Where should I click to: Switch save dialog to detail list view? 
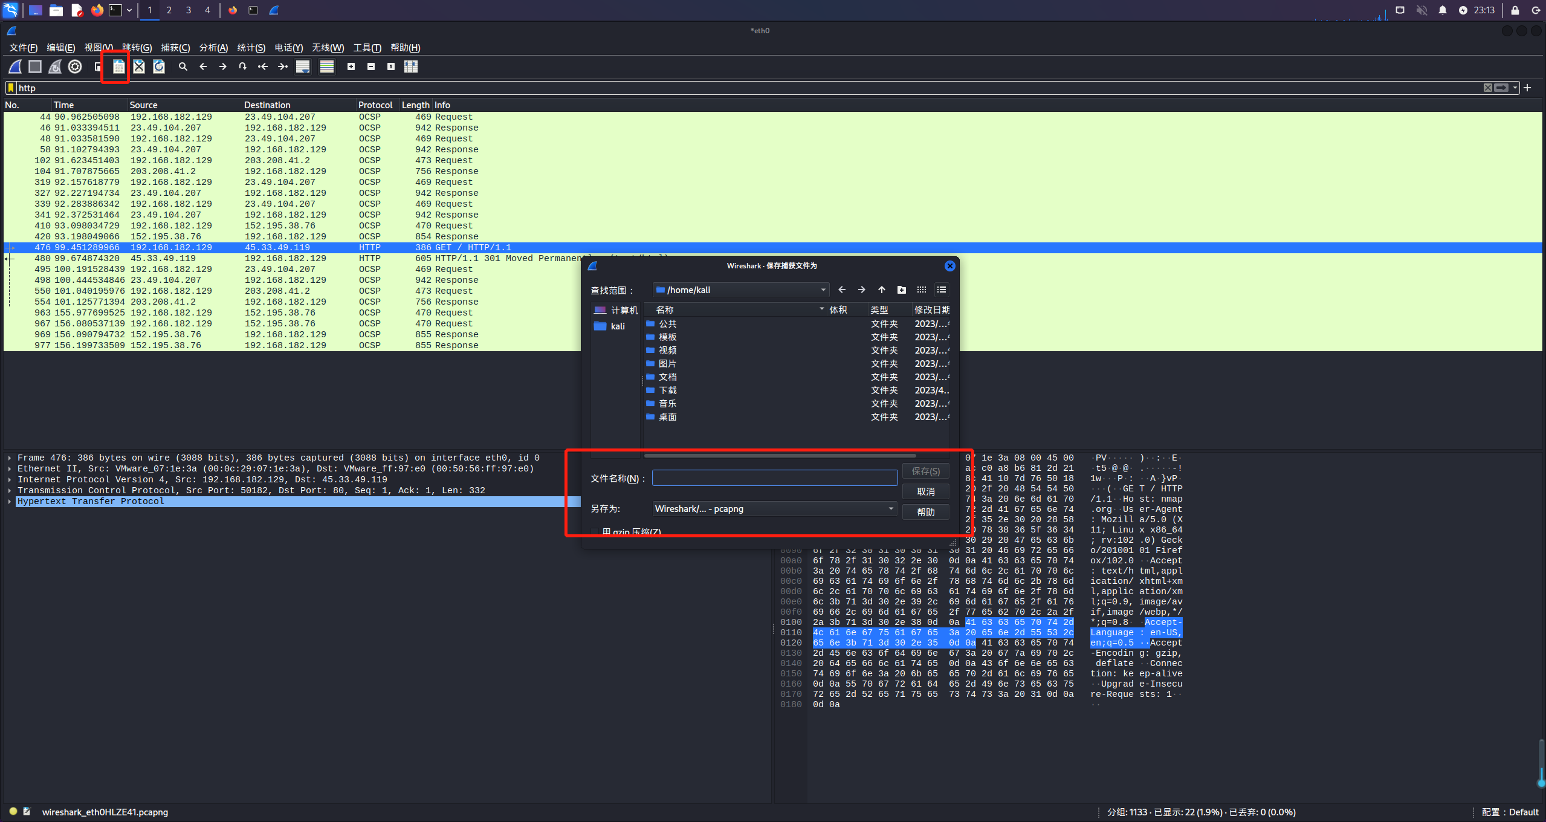click(x=942, y=290)
